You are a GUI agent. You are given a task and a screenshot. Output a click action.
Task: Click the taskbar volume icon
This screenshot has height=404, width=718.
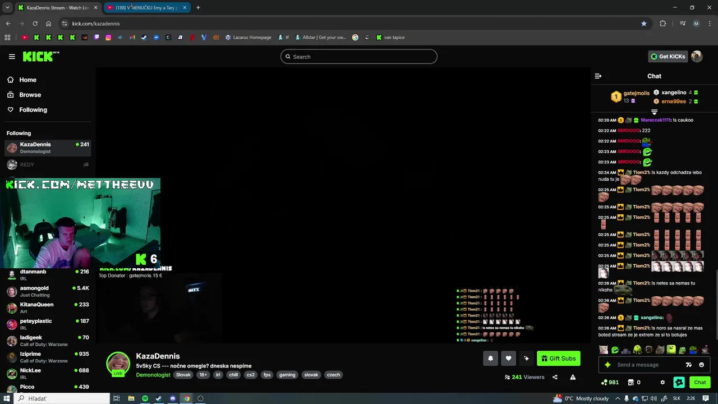[x=653, y=398]
